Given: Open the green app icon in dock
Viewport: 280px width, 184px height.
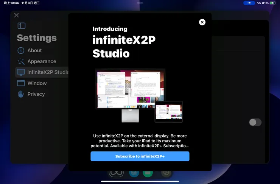Looking at the screenshot, I should 148,173.
